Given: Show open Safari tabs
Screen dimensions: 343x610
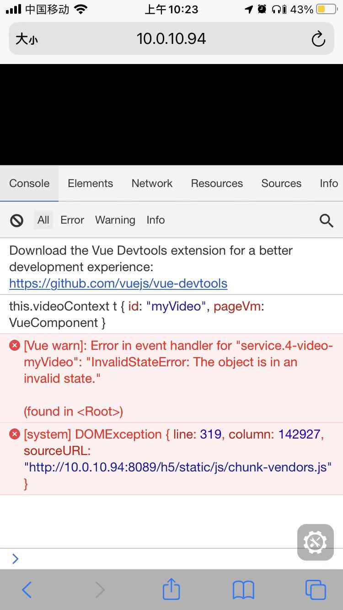Looking at the screenshot, I should point(315,590).
